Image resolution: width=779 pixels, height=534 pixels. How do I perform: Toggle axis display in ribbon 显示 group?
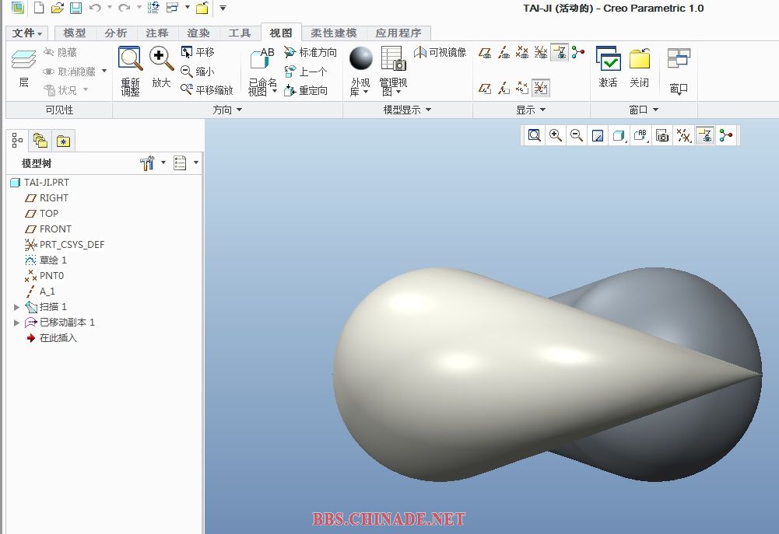[x=504, y=53]
